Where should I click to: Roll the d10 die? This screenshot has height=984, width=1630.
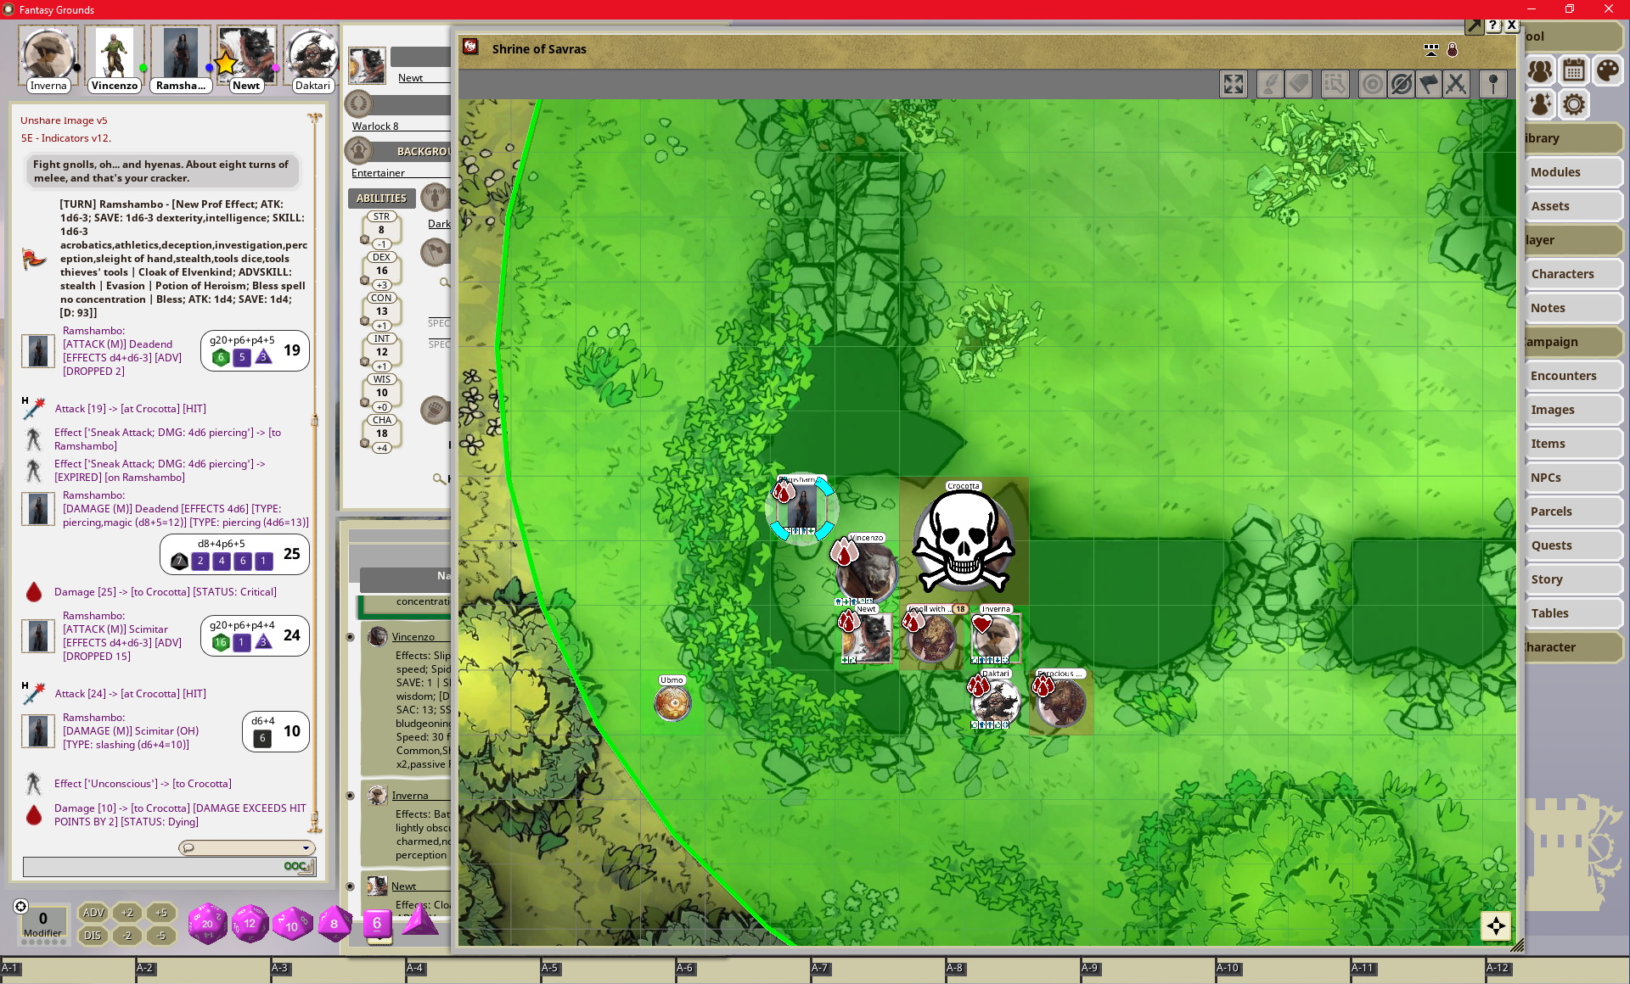pyautogui.click(x=291, y=924)
